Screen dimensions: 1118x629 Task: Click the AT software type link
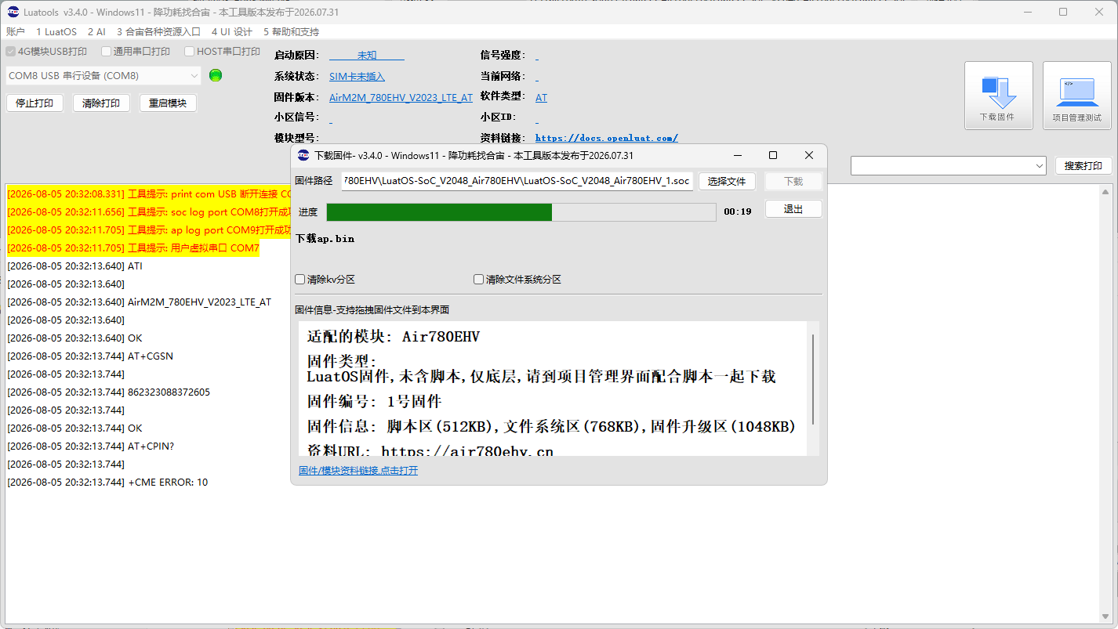point(541,98)
